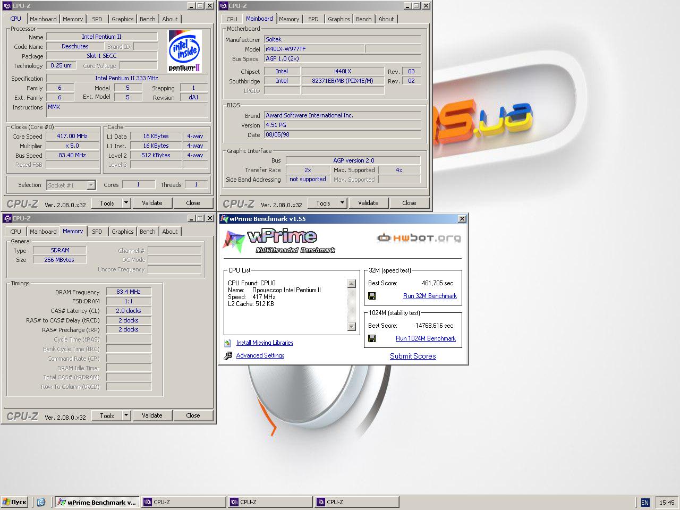
Task: Click the 461,705 sec best score
Action: 437,283
